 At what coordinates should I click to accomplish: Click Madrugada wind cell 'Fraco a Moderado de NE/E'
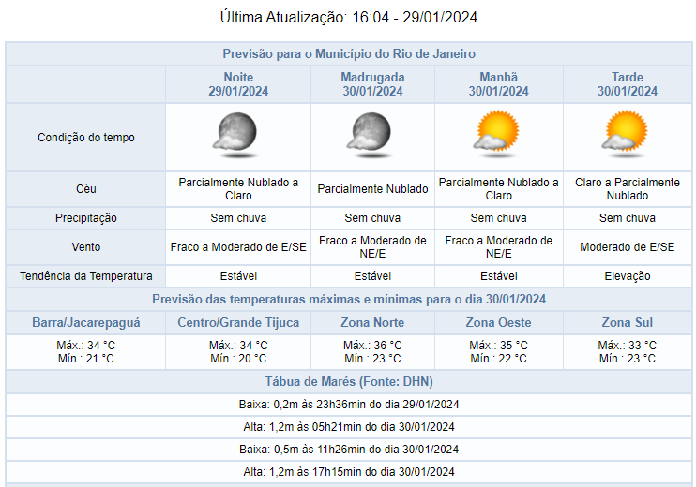tap(373, 247)
